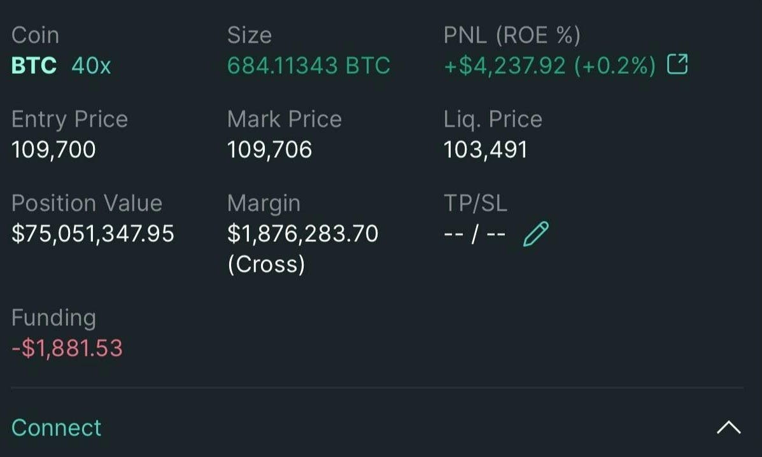Click the Connect link

point(56,428)
